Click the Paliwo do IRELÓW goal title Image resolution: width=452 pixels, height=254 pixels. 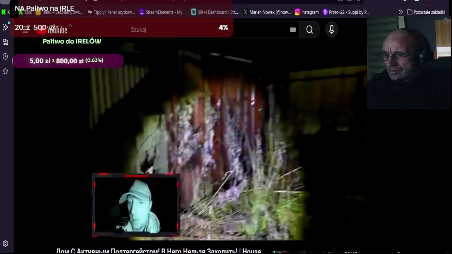coord(72,41)
